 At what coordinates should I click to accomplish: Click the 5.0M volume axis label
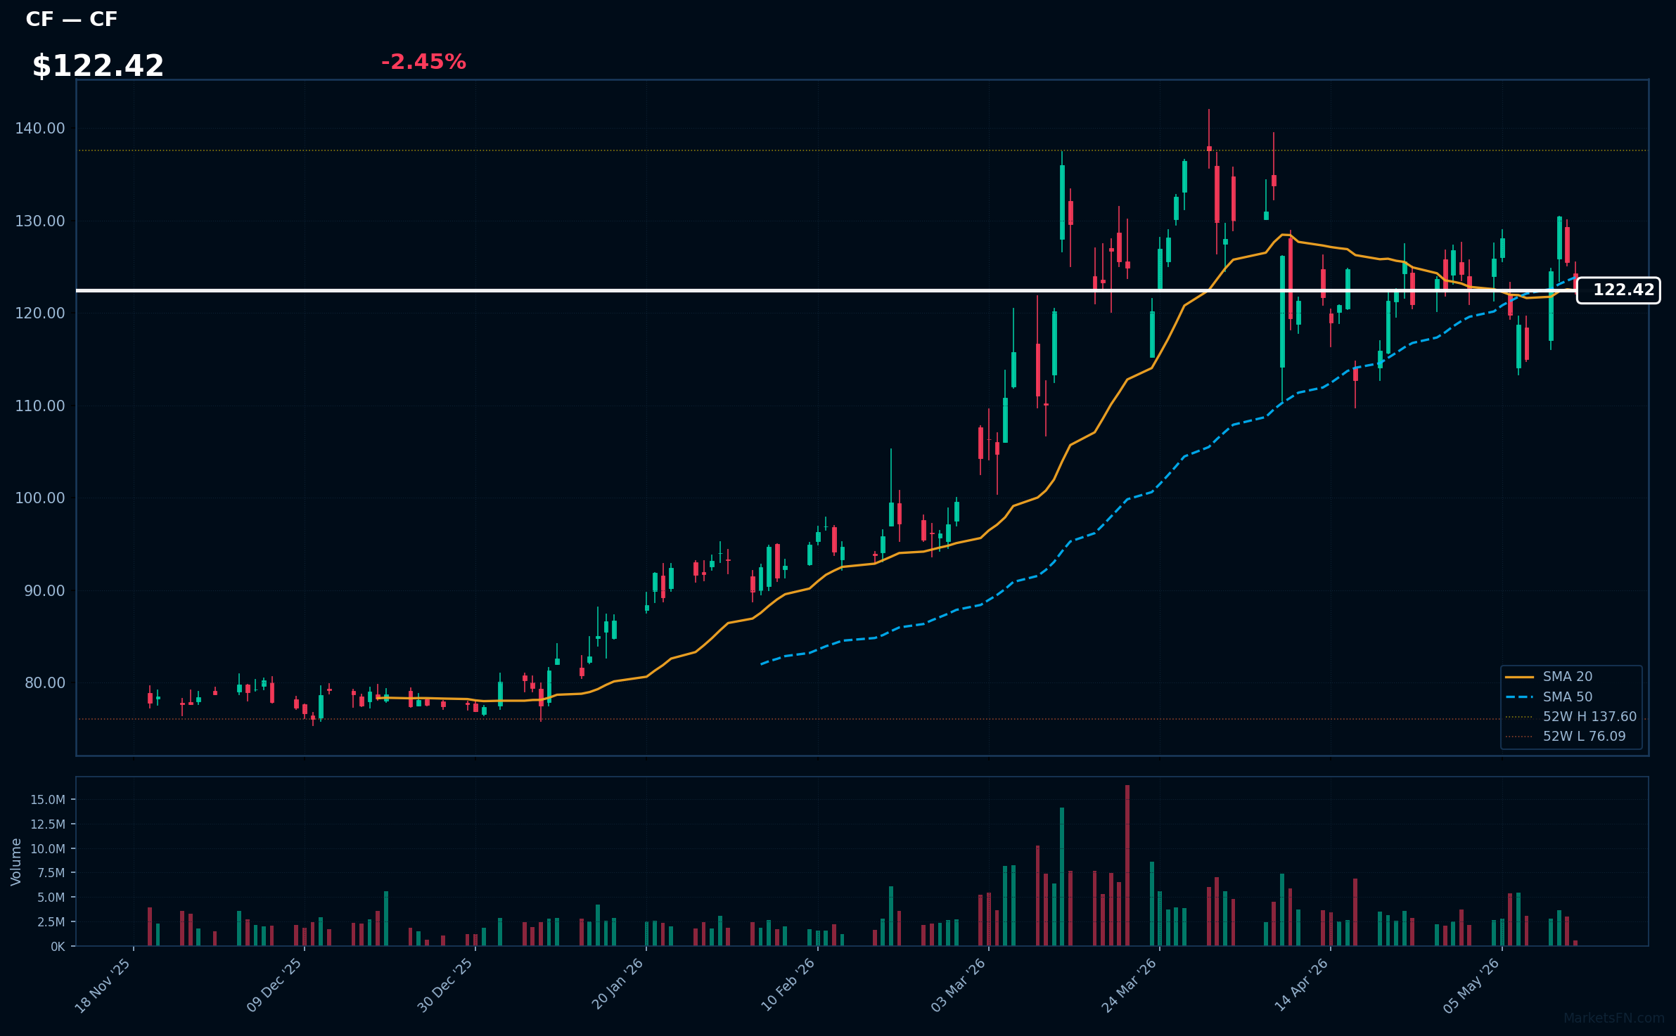point(51,898)
